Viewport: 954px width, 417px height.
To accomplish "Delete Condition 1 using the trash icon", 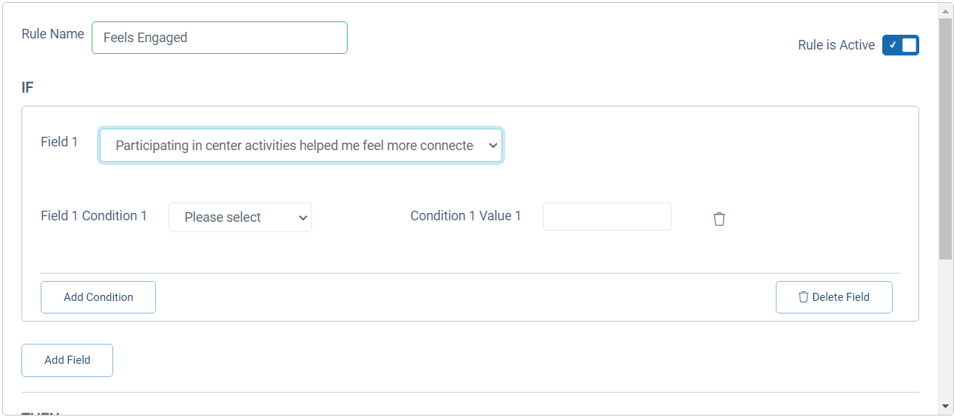I will click(x=719, y=219).
